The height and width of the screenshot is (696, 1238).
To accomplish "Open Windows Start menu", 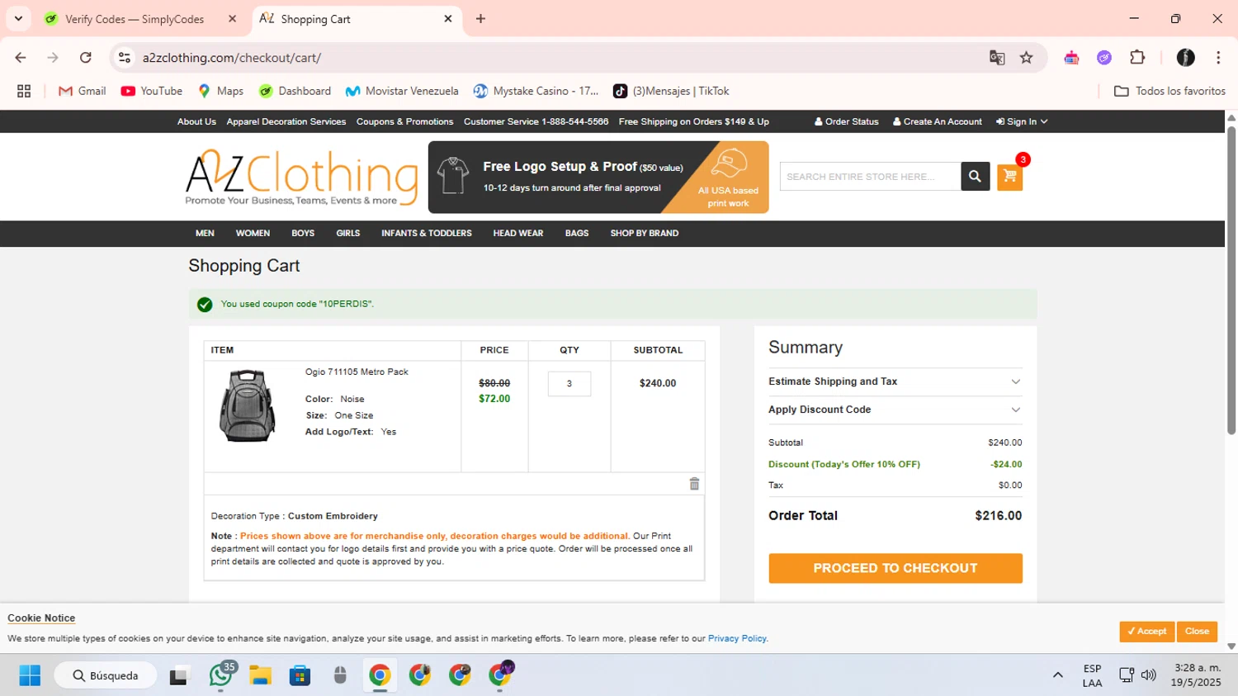I will coord(30,675).
